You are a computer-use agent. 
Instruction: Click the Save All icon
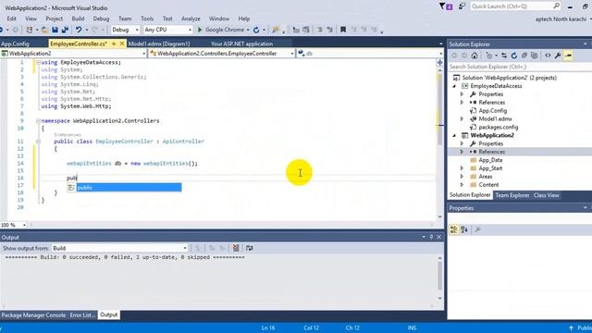[65, 30]
